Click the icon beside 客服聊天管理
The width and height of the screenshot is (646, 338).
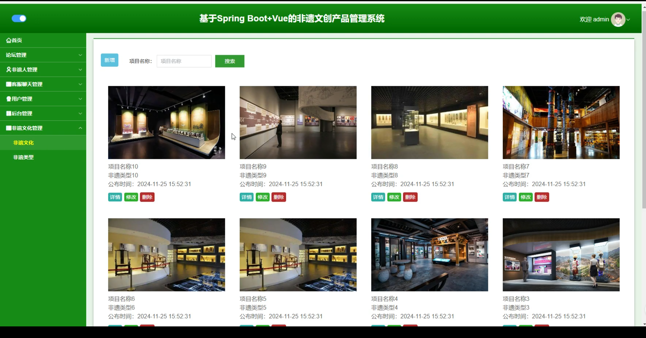(9, 84)
